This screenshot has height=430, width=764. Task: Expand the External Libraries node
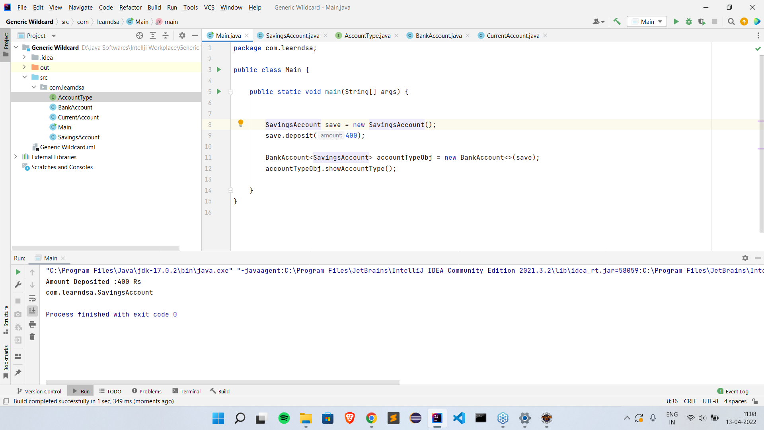16,157
